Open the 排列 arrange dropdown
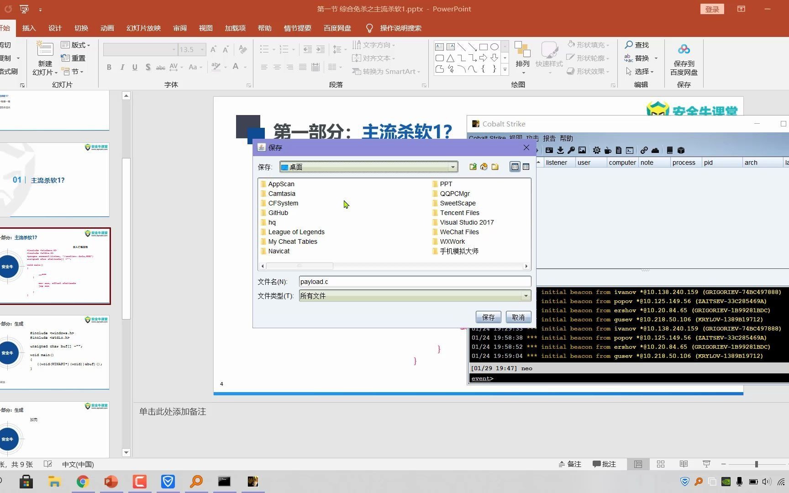789x493 pixels. (522, 58)
